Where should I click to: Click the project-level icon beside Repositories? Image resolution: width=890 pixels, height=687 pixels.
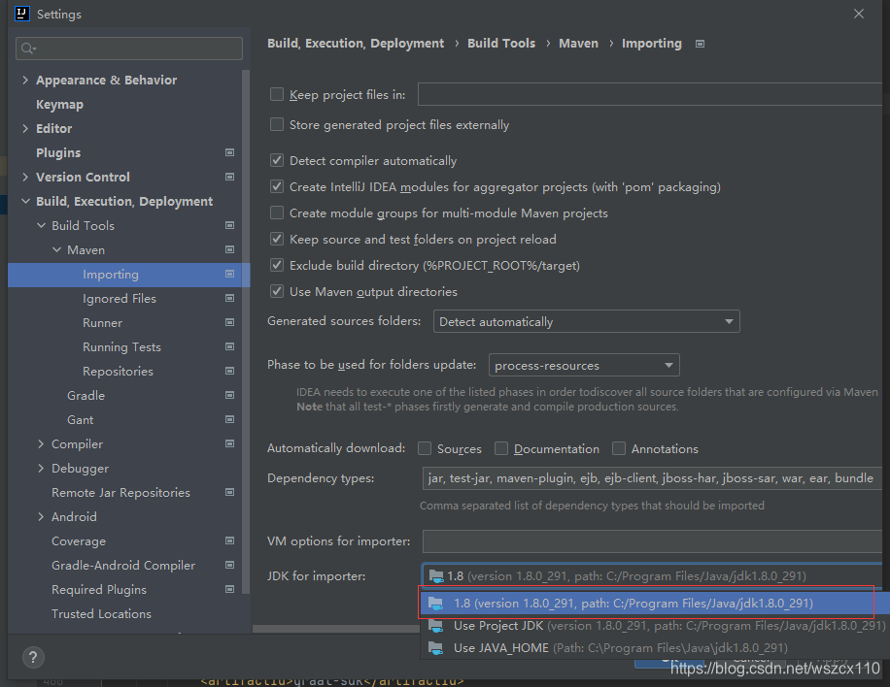pyautogui.click(x=230, y=372)
